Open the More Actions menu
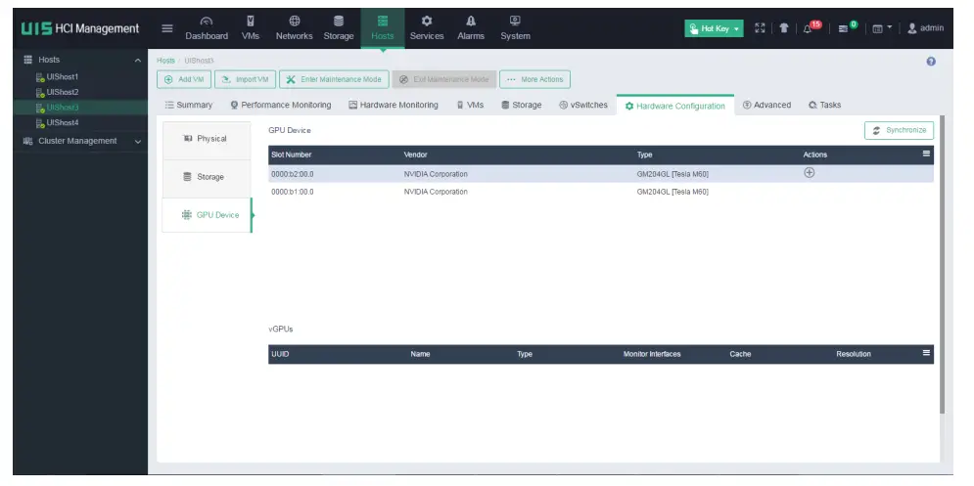The height and width of the screenshot is (486, 974). click(534, 79)
